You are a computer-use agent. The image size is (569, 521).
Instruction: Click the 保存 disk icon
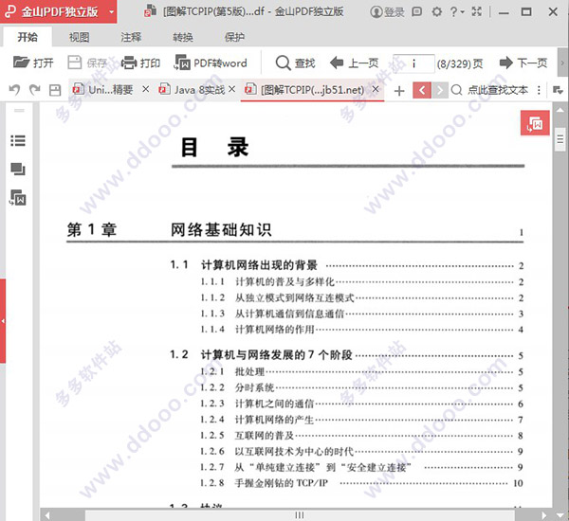point(74,63)
